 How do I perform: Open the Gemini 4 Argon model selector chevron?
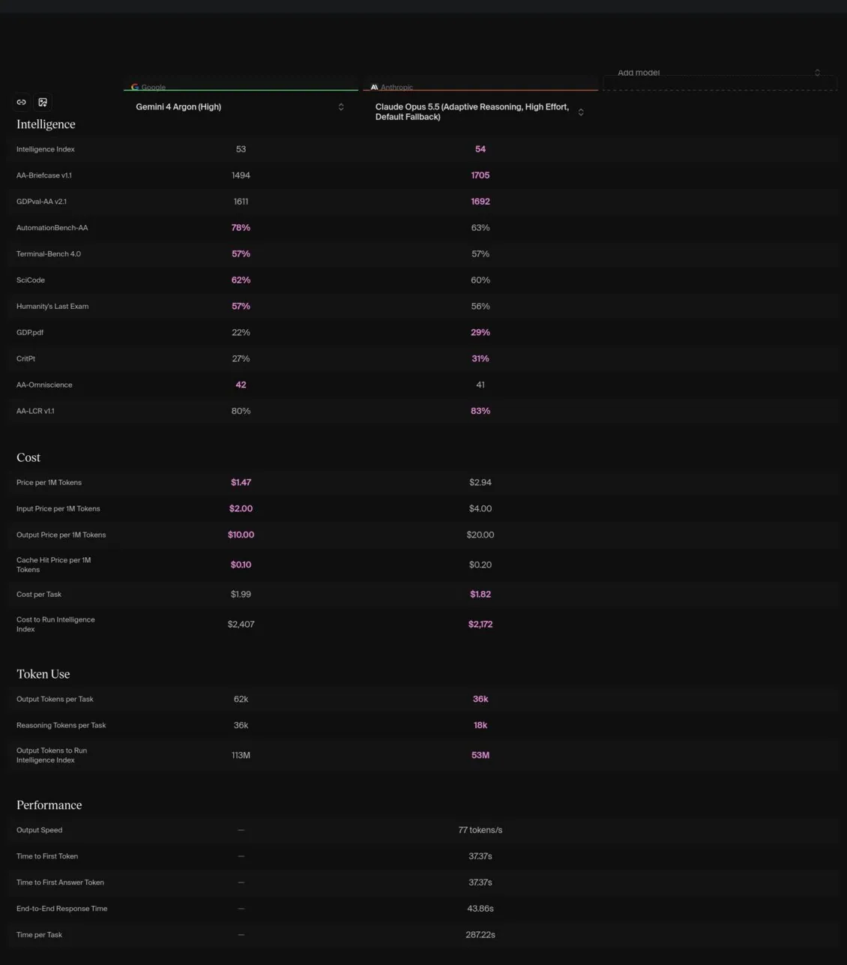[341, 107]
